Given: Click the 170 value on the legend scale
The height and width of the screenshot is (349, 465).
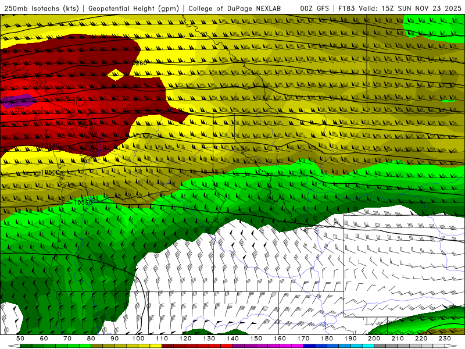Looking at the screenshot, I should [x=303, y=339].
